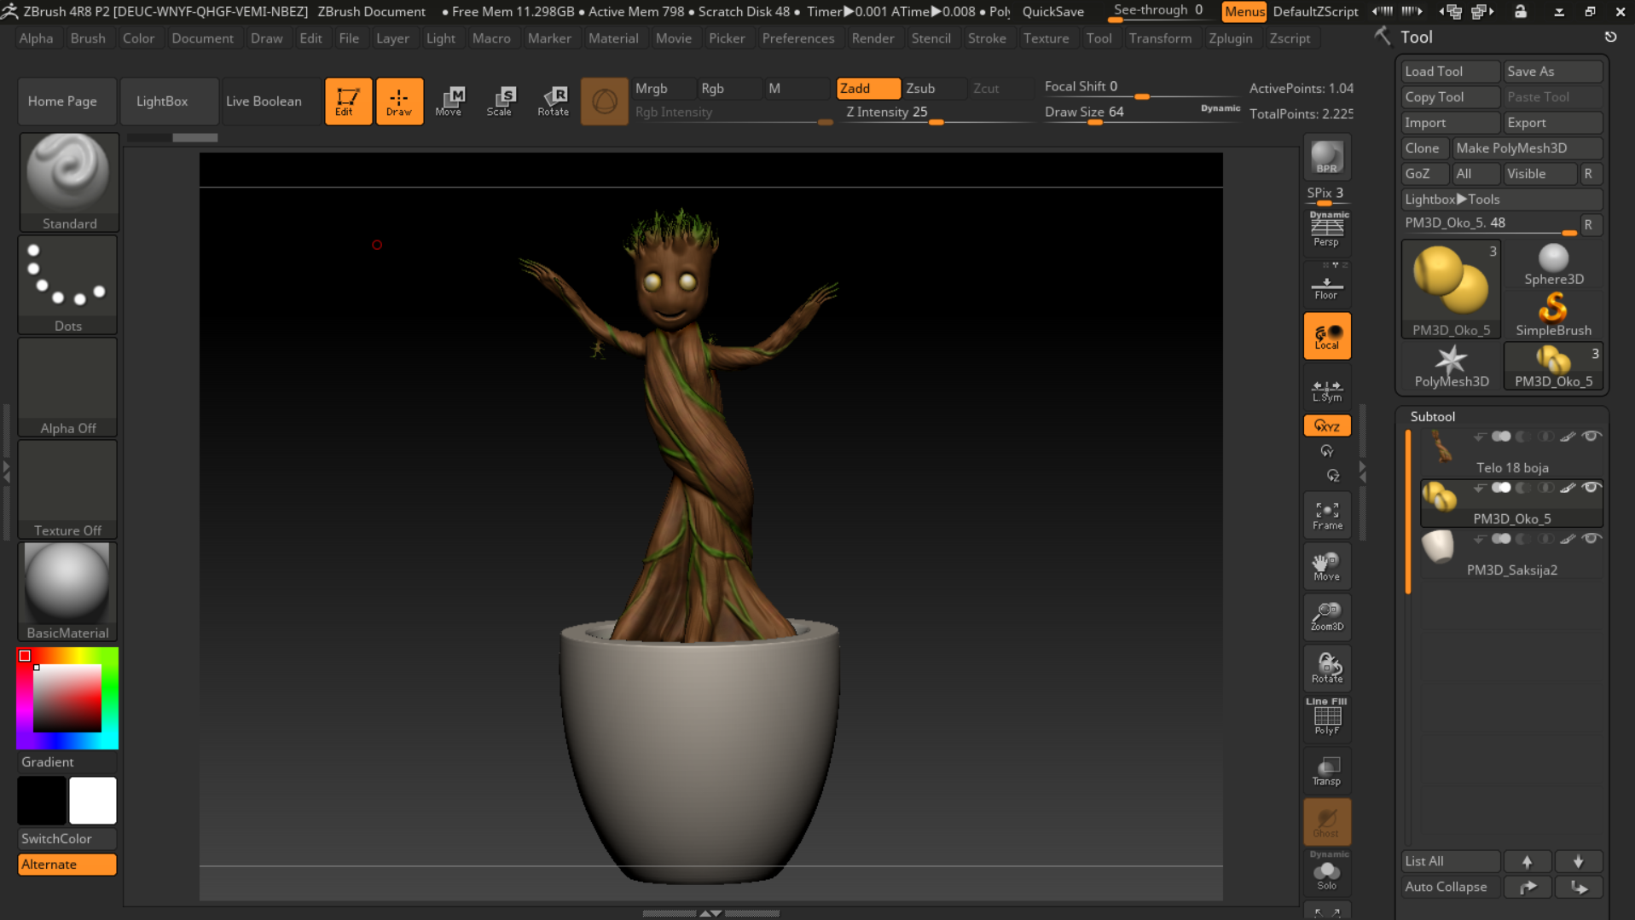This screenshot has height=920, width=1635.
Task: Toggle Transp transparency mode
Action: pos(1326,770)
